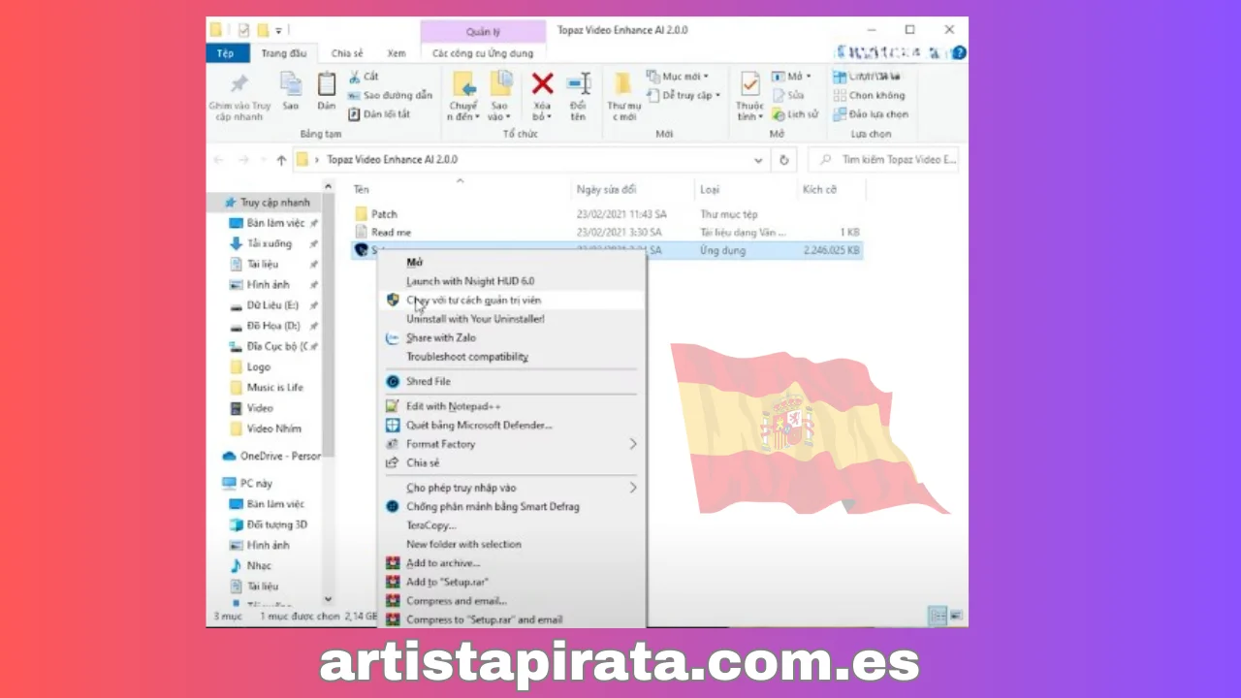Open the Sao vào (Copy to) dropdown
This screenshot has width=1241, height=698.
point(500,96)
